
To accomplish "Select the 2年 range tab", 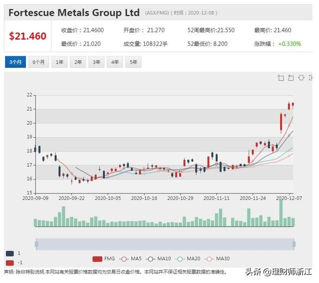I will (78, 62).
